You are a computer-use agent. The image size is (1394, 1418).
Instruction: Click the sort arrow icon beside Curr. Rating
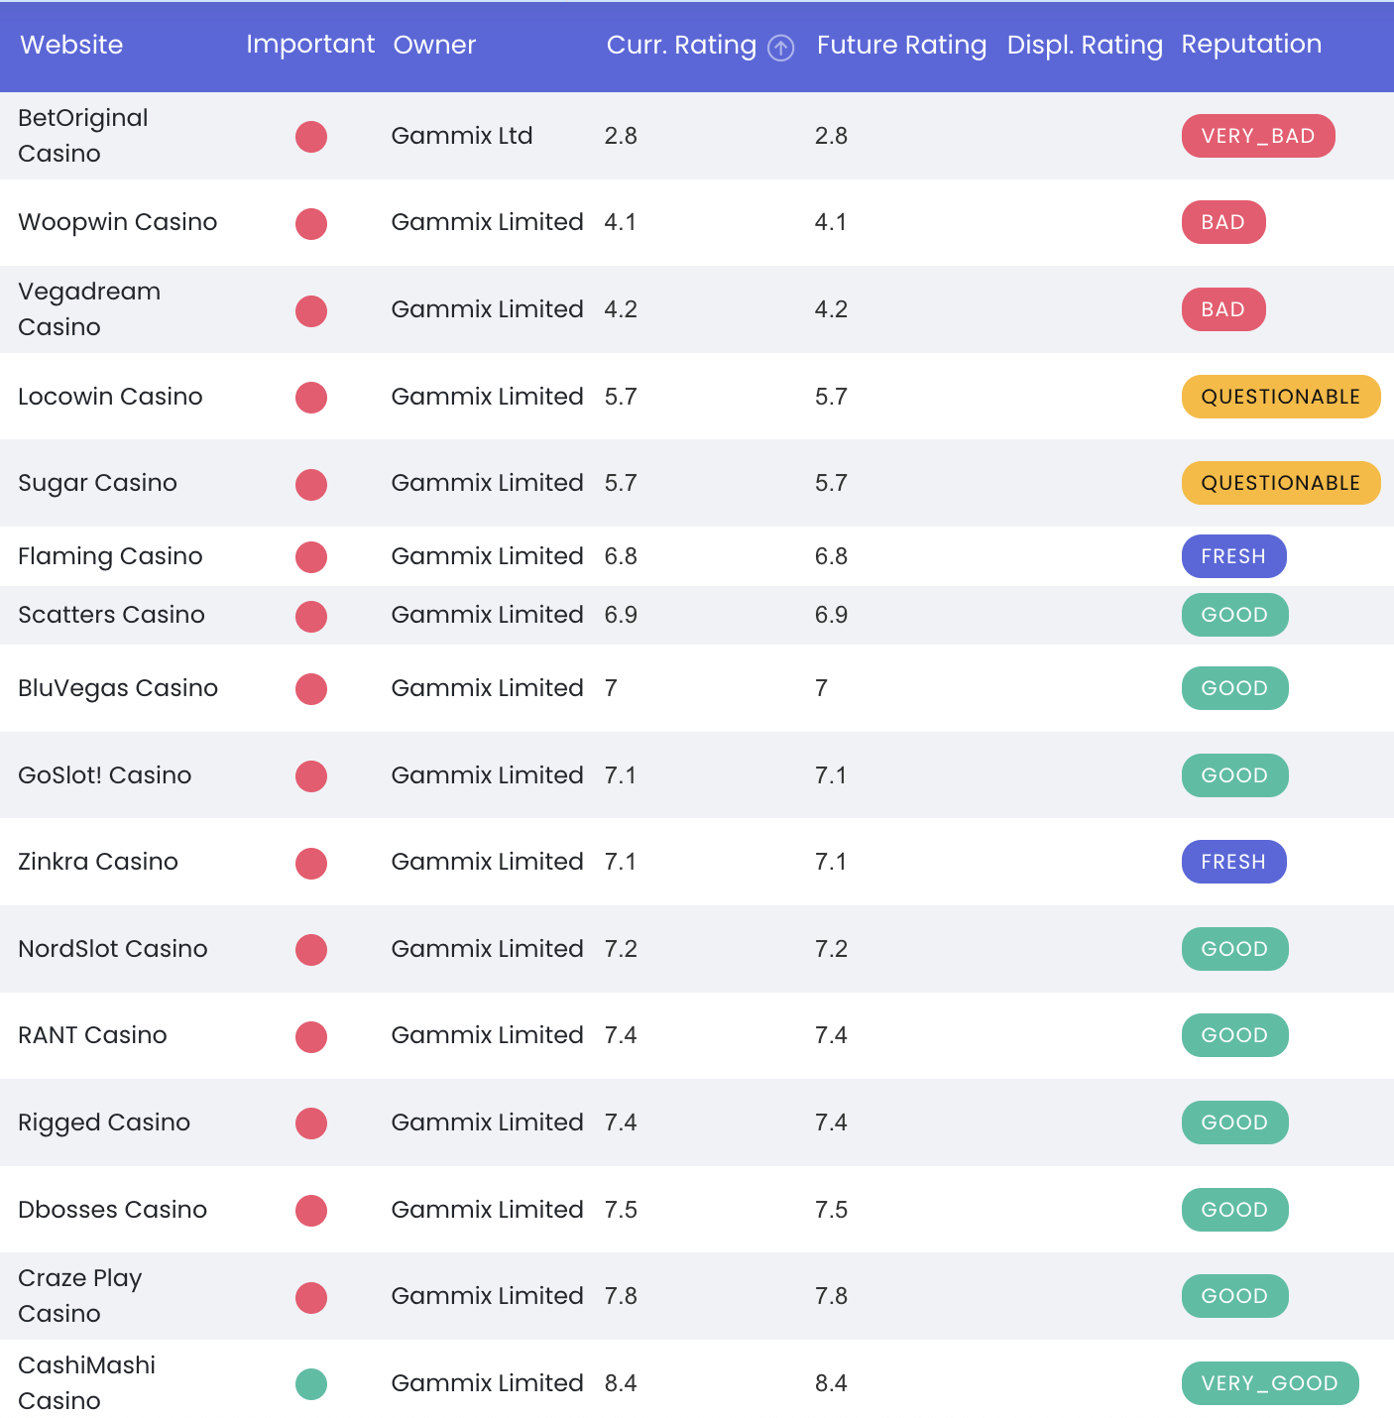[x=781, y=48]
